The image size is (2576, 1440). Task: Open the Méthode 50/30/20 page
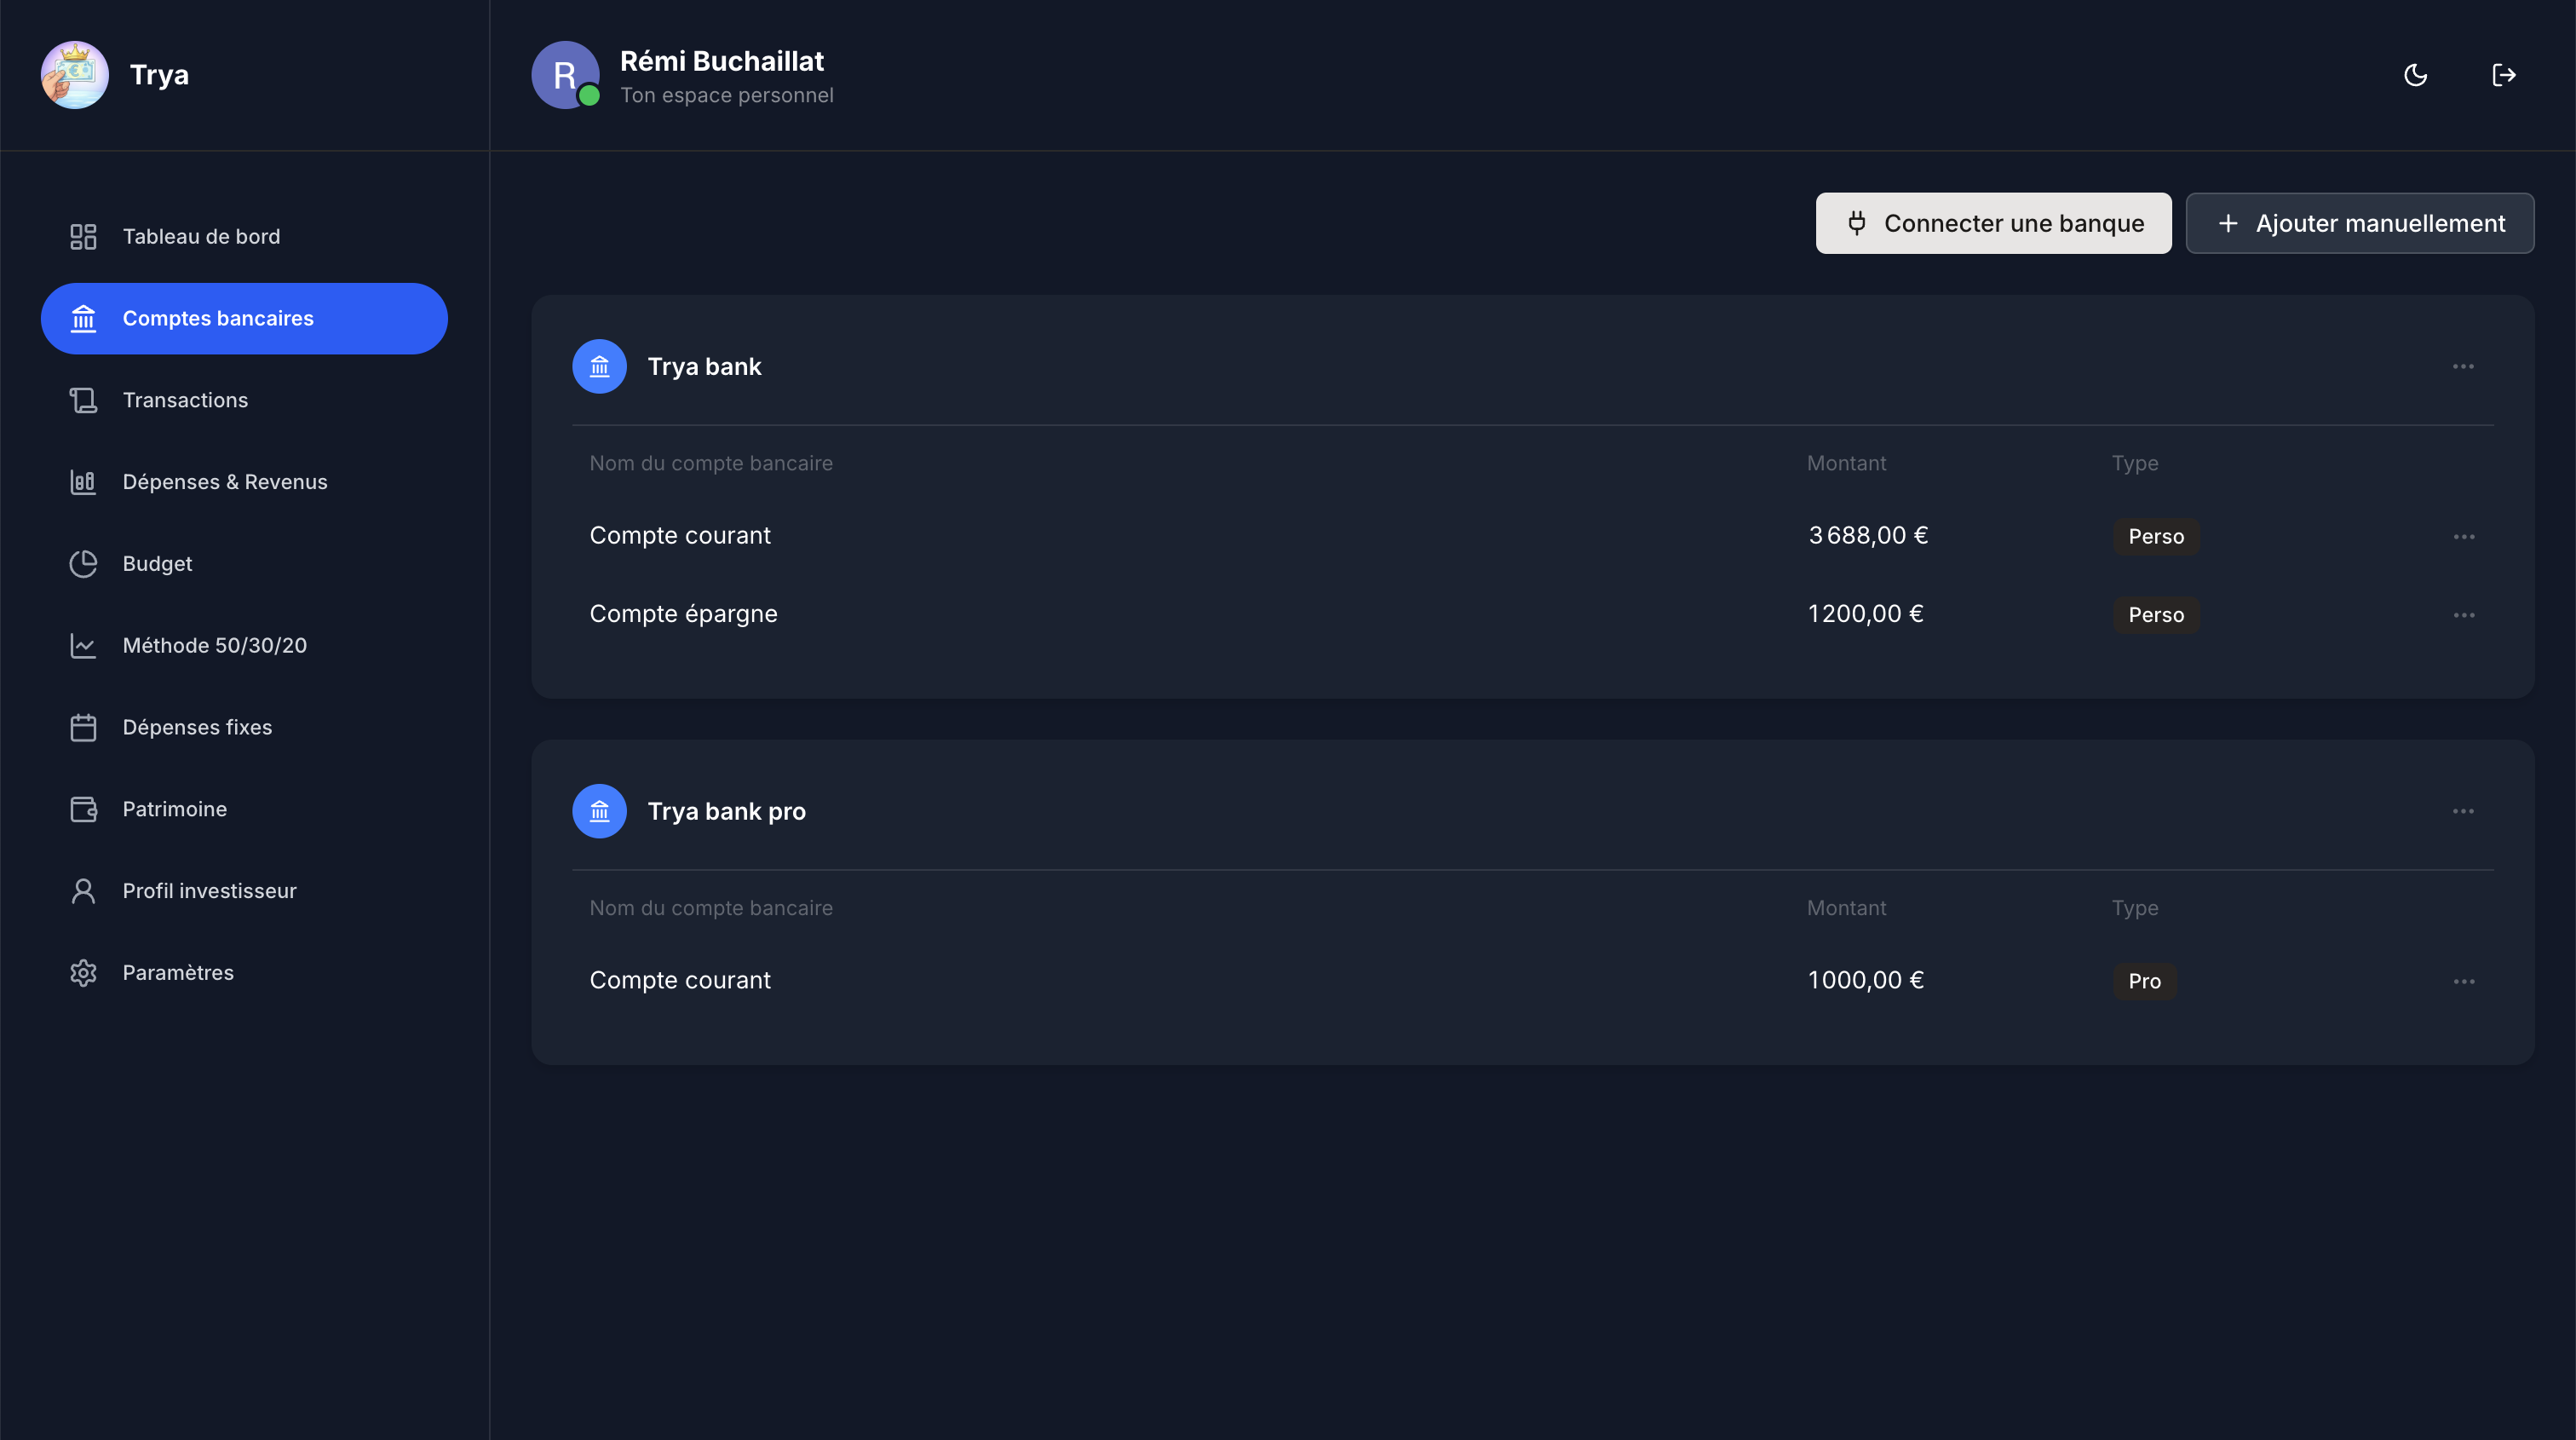click(214, 646)
